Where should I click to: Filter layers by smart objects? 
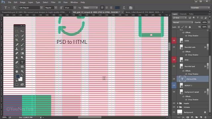(x=206, y=18)
